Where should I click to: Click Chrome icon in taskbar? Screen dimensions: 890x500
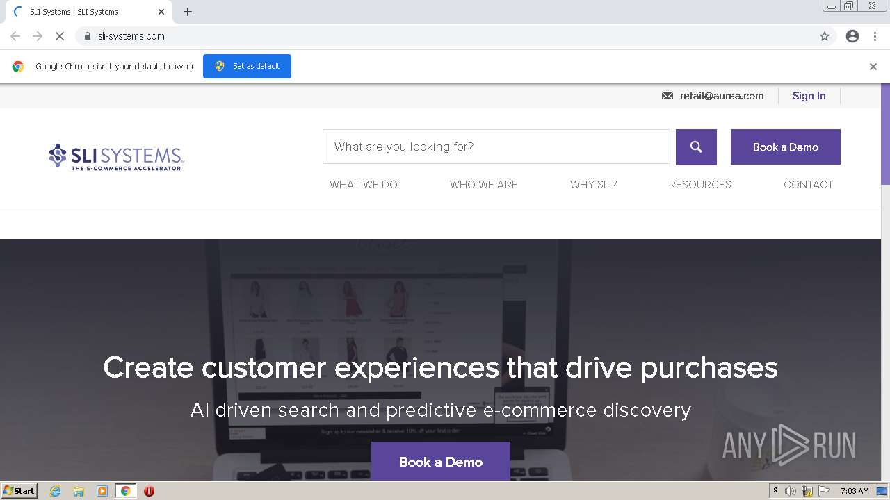pyautogui.click(x=125, y=491)
